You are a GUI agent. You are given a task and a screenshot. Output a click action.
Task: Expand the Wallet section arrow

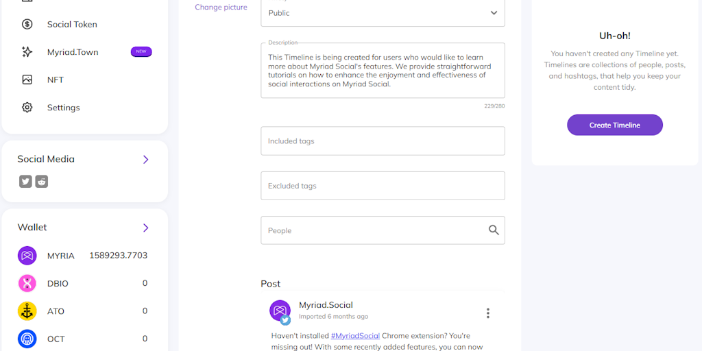pyautogui.click(x=145, y=228)
